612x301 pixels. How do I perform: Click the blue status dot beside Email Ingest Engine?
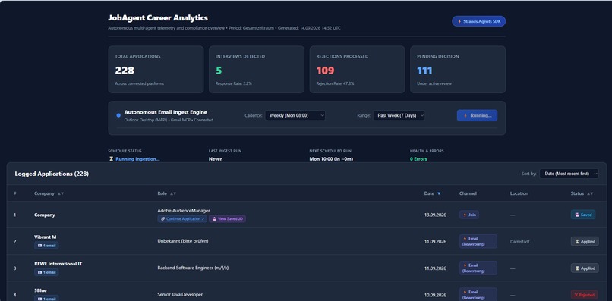118,115
